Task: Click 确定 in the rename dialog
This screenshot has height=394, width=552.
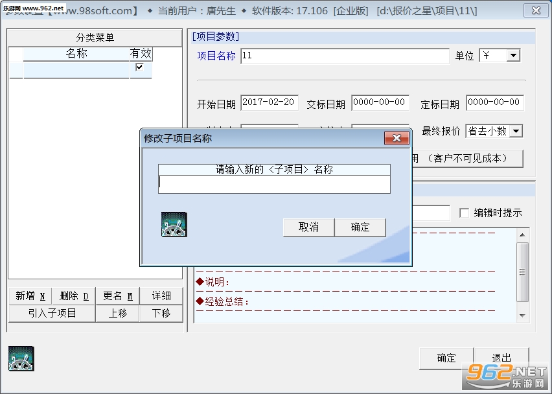Action: 360,227
